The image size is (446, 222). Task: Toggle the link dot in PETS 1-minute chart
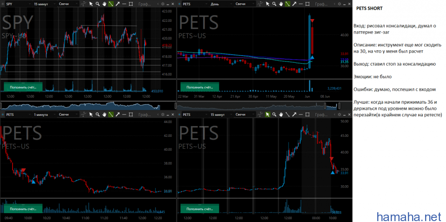tap(3, 114)
